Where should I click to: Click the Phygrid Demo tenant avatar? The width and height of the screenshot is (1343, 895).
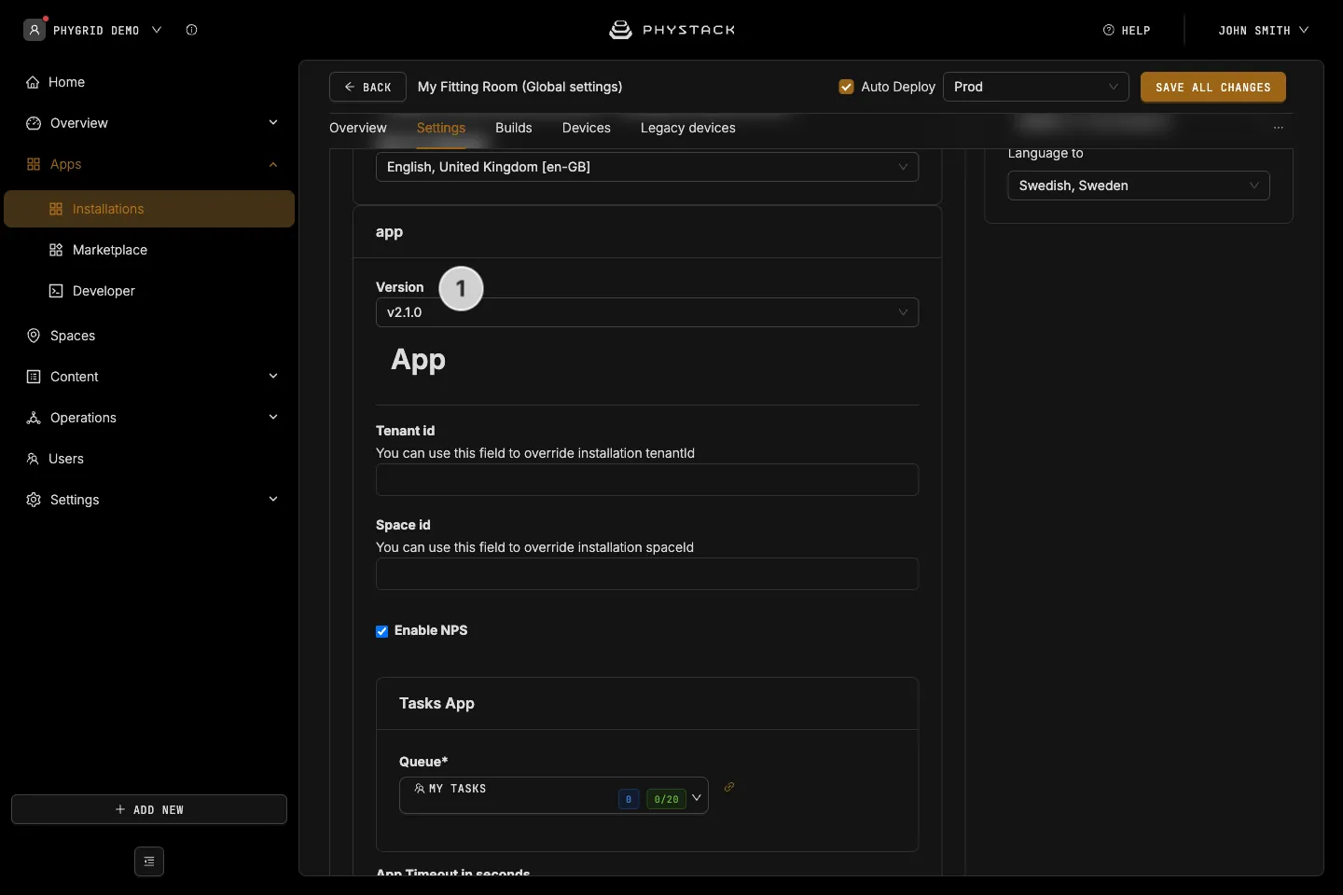tap(35, 30)
